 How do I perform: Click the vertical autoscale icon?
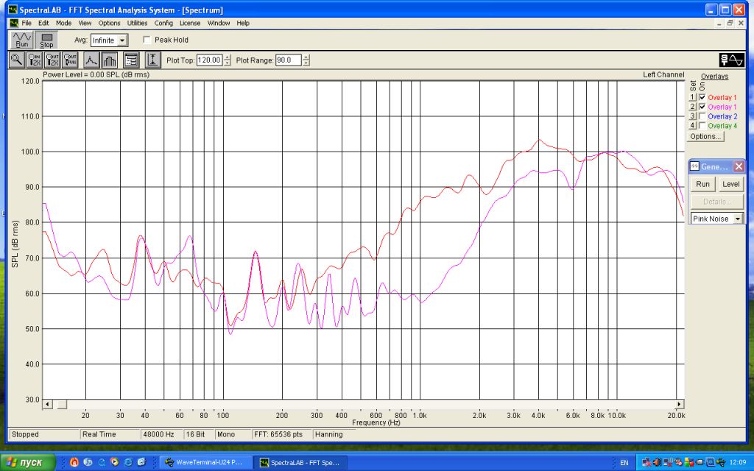pos(152,60)
